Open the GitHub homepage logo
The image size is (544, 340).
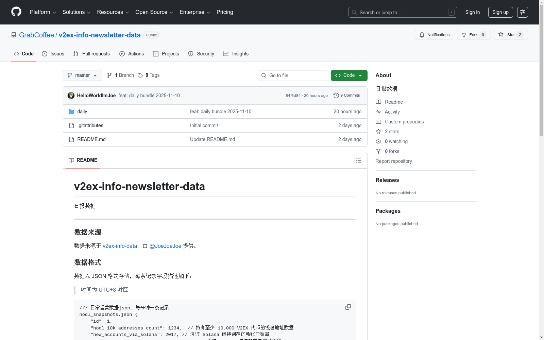pos(16,12)
